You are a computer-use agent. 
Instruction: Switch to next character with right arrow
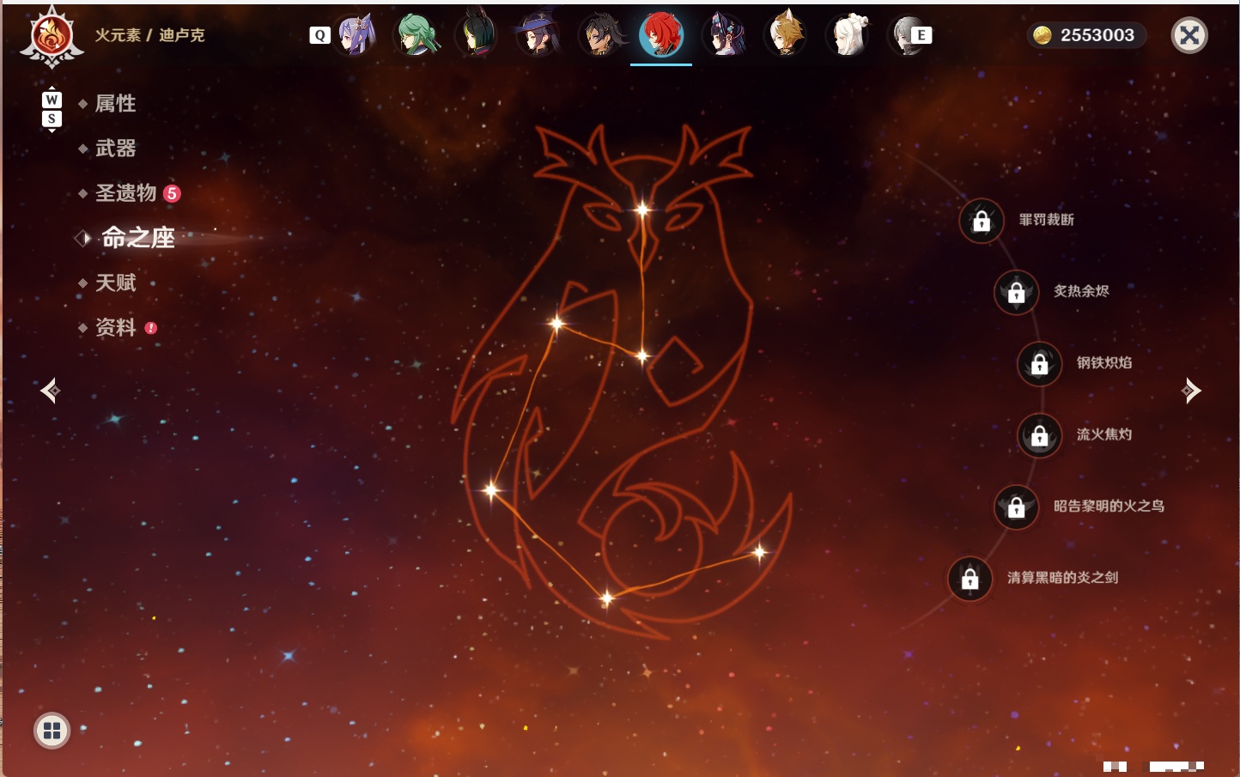coord(1191,391)
